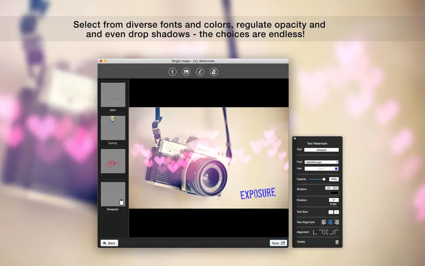Open the signature pen watermark tool
Viewport: 425px width, 266px height.
tap(200, 72)
